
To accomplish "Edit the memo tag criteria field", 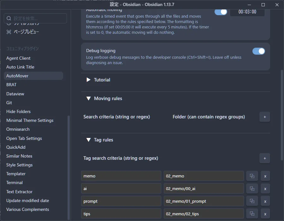I will click(121, 176).
